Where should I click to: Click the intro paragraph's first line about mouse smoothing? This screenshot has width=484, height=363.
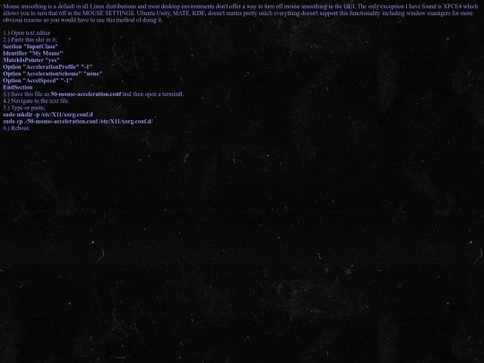240,6
